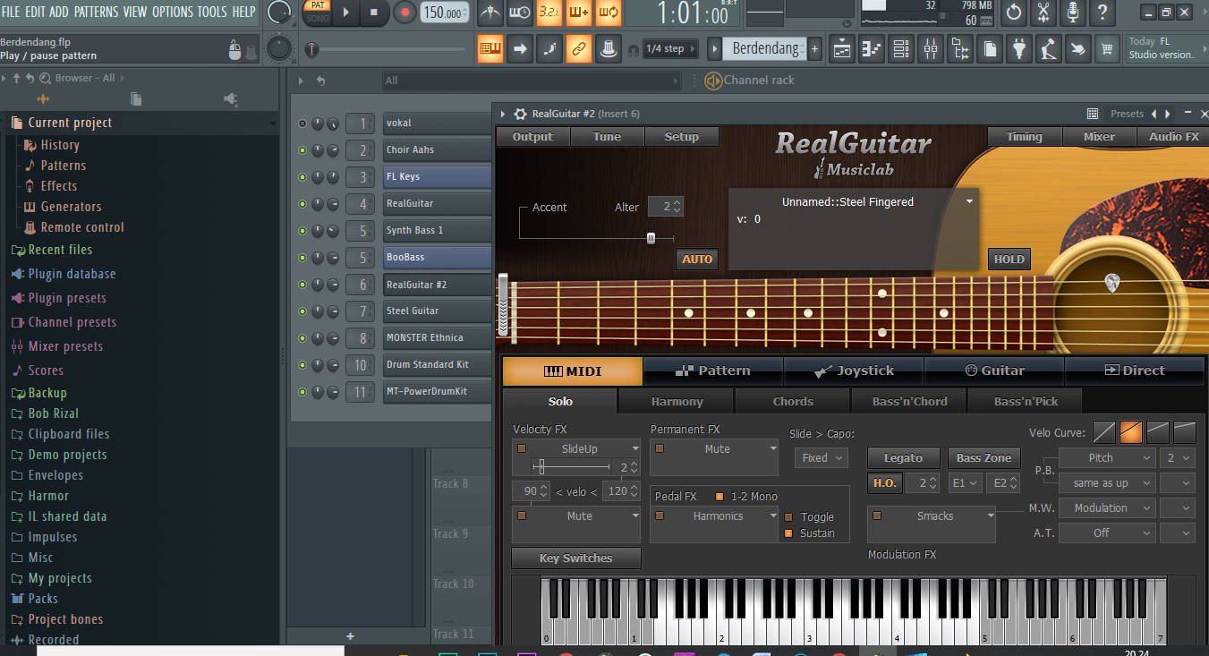The image size is (1209, 656).
Task: Add new pattern with plus button
Action: 815,49
